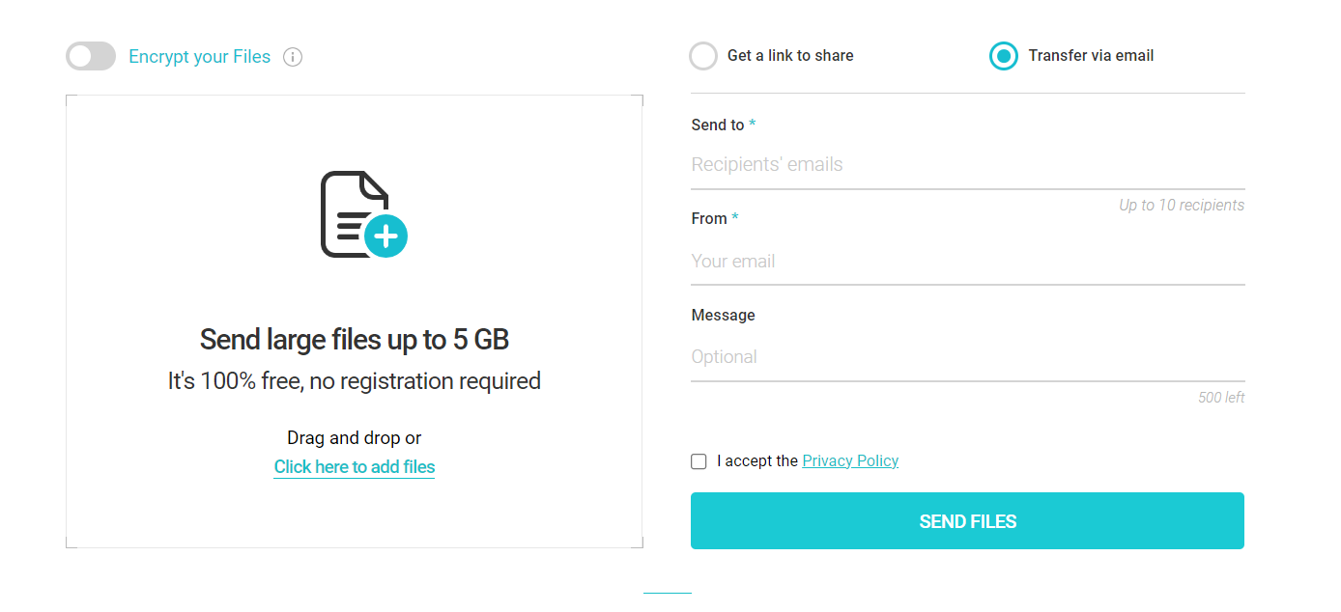Image resolution: width=1341 pixels, height=612 pixels.
Task: Click the Encrypt your Files label text
Action: click(x=199, y=56)
